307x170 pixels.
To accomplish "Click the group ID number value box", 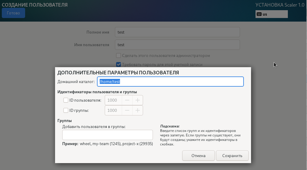I will (x=113, y=110).
